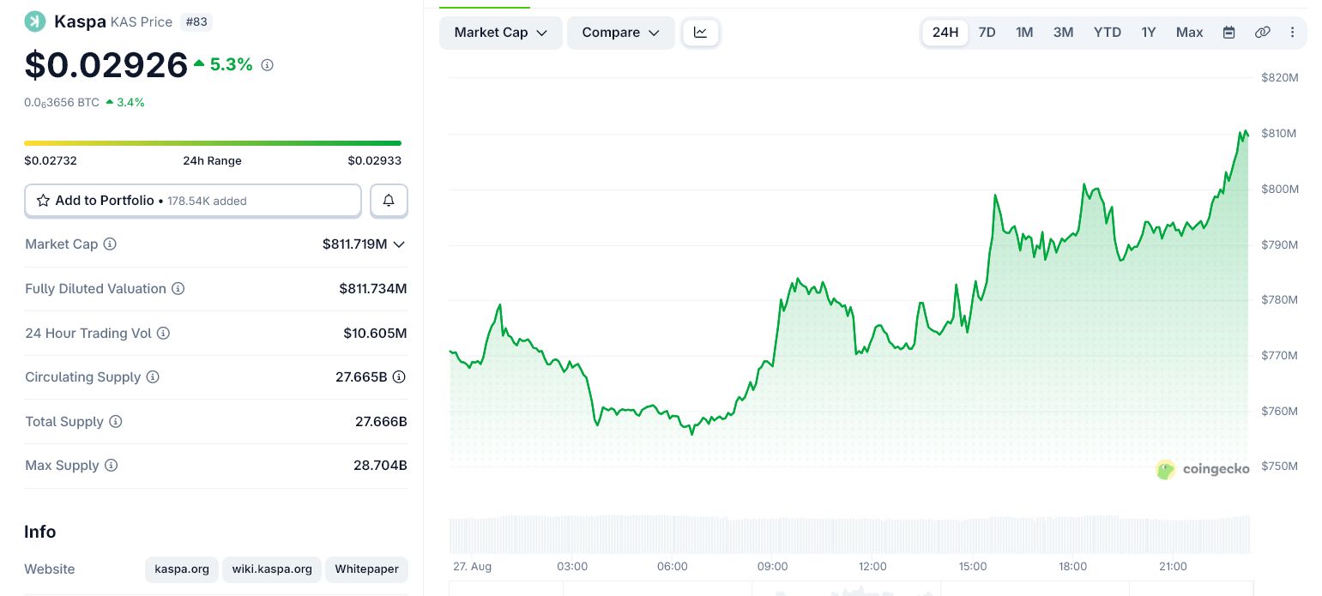This screenshot has width=1322, height=596.
Task: Open the calendar date range icon
Action: click(x=1228, y=33)
